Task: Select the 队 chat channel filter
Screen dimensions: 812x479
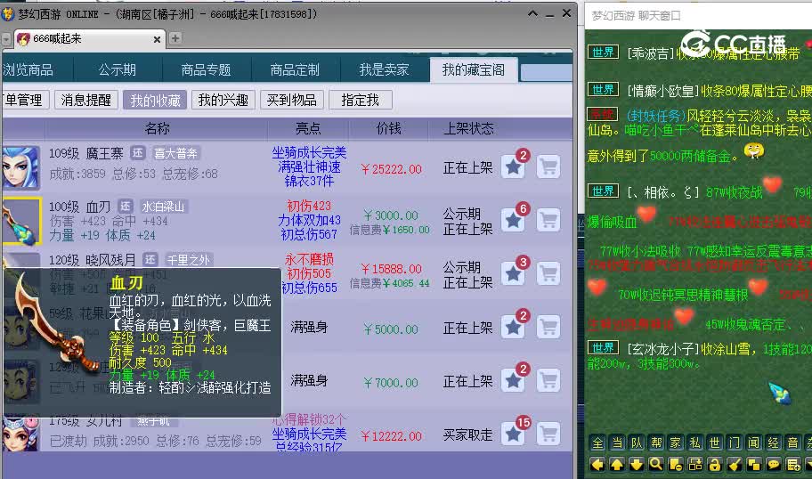Action: point(637,442)
